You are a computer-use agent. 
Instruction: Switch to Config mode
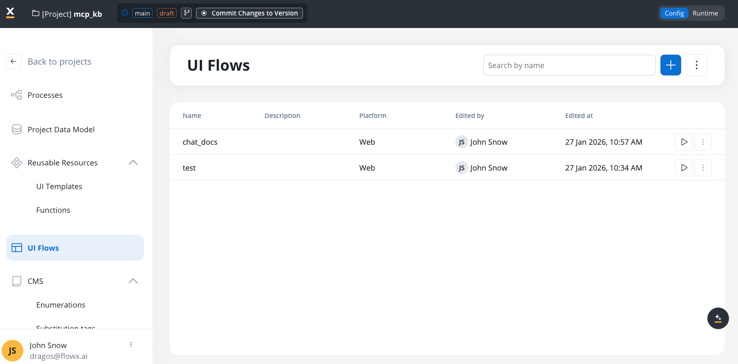pos(674,13)
